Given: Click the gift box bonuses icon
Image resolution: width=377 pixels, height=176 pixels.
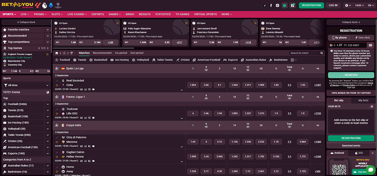Looking at the screenshot, I should [292, 5].
